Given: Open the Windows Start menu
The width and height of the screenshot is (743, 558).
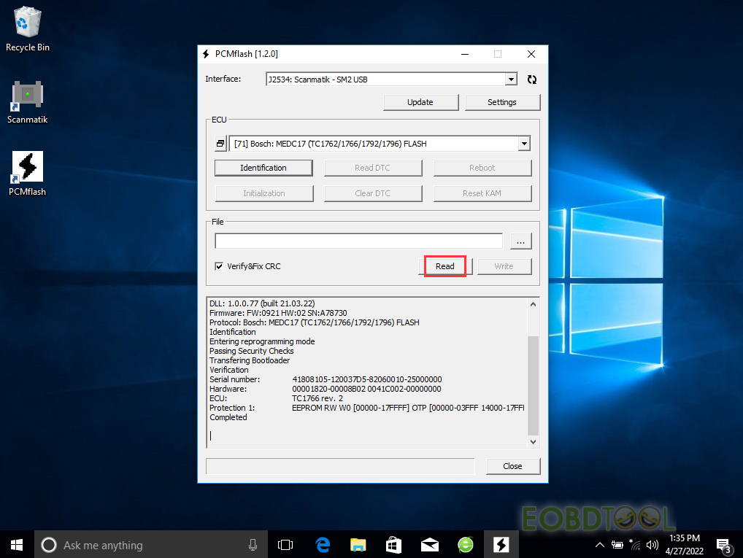Looking at the screenshot, I should pos(17,544).
